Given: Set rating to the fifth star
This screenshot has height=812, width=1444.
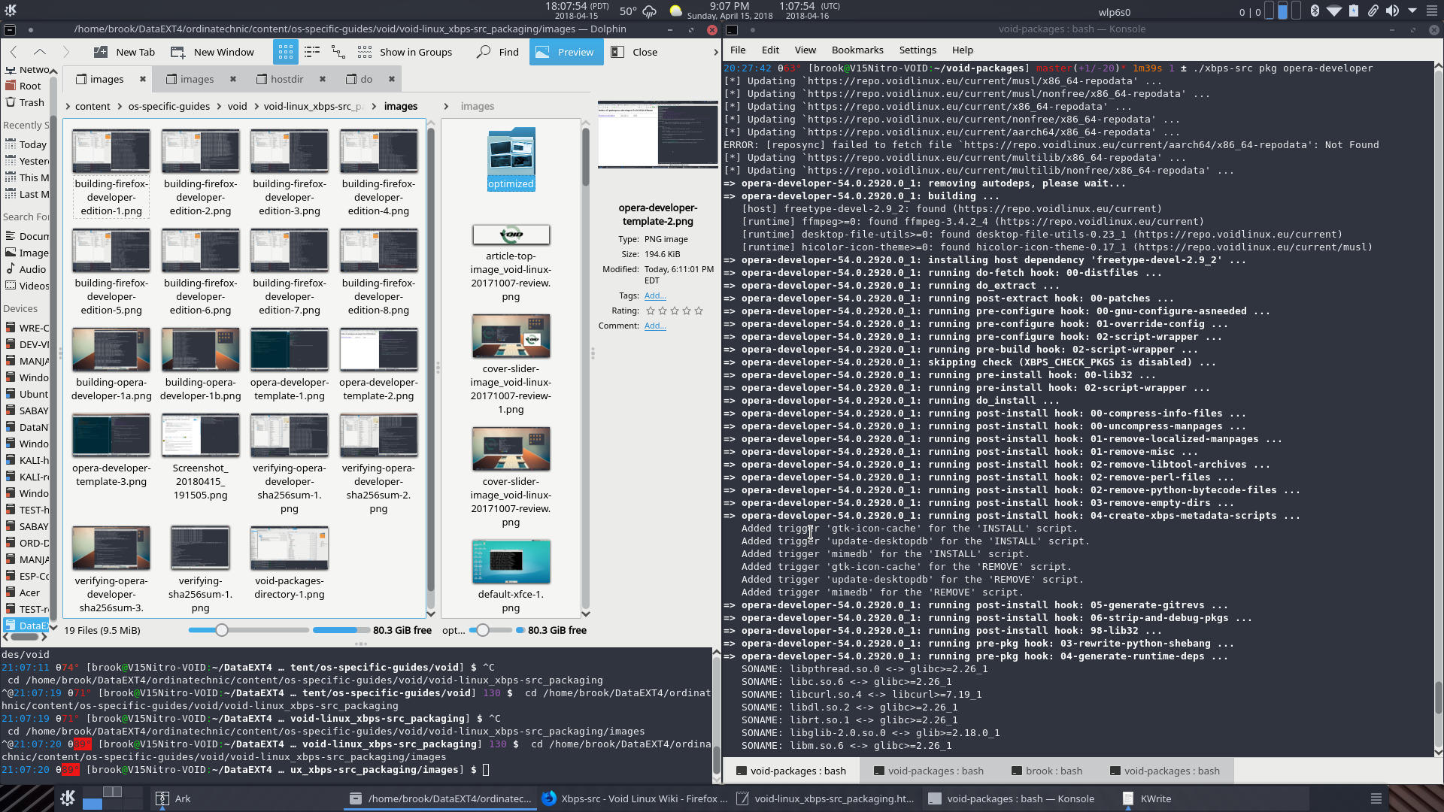Looking at the screenshot, I should [699, 311].
